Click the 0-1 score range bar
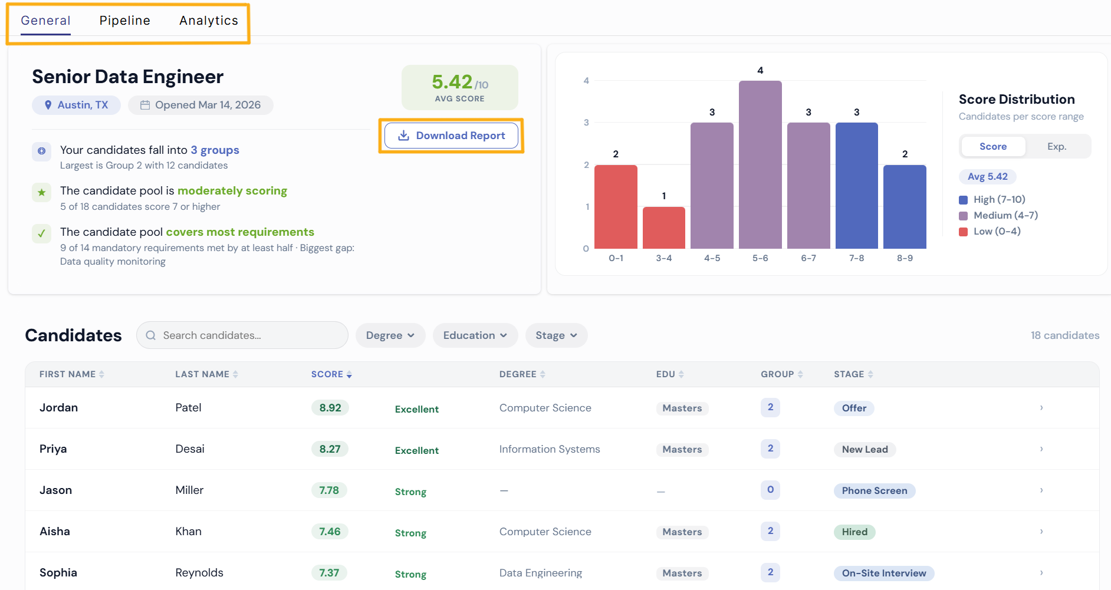This screenshot has height=590, width=1111. (x=616, y=207)
